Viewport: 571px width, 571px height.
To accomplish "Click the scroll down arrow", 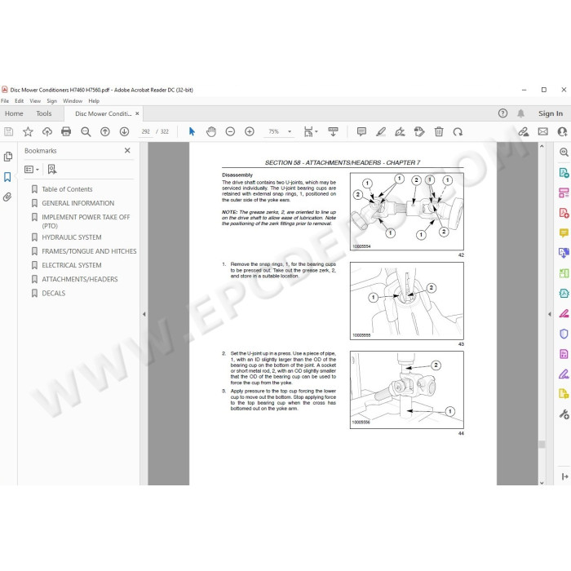I will 542,483.
